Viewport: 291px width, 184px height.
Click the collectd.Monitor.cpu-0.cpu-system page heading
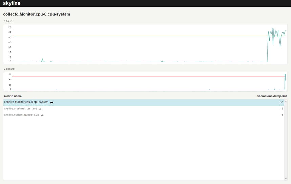(37, 14)
